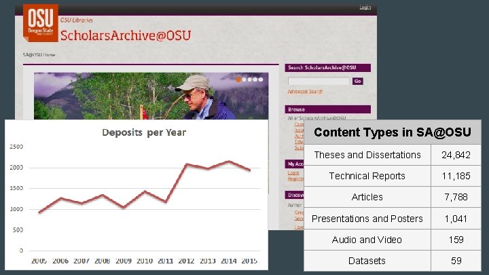Select the Articles table cell
Image resolution: width=489 pixels, height=275 pixels.
[x=367, y=197]
